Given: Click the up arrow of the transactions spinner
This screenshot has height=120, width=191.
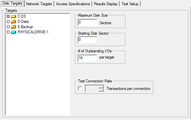Looking at the screenshot, I should click(101, 87).
